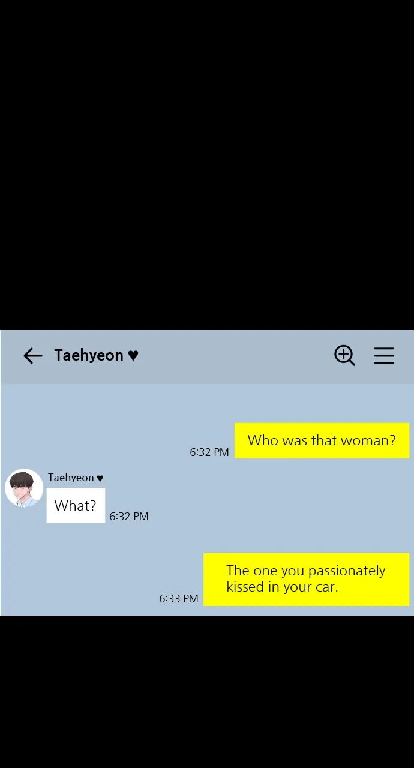Viewport: 414px width, 768px height.
Task: Click the words 'in your car' in last message
Action: [303, 587]
